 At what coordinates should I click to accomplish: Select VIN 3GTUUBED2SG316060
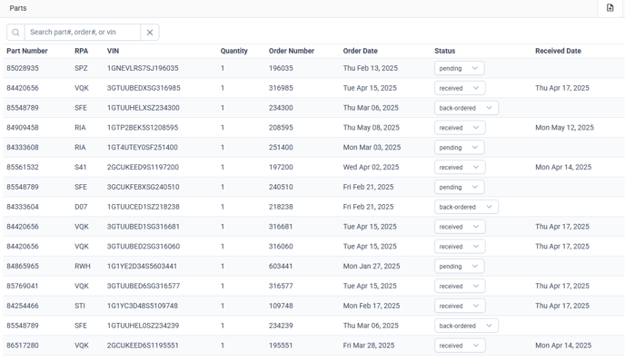144,247
